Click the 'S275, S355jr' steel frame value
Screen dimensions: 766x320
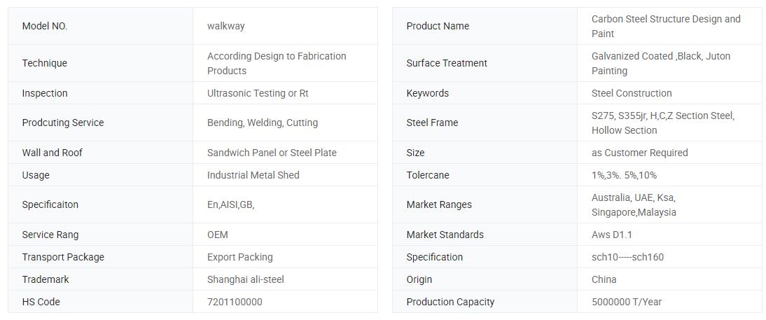point(663,123)
